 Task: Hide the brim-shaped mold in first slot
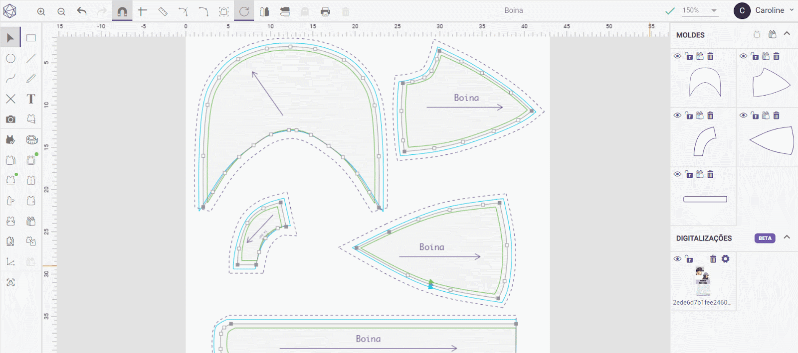pyautogui.click(x=677, y=56)
